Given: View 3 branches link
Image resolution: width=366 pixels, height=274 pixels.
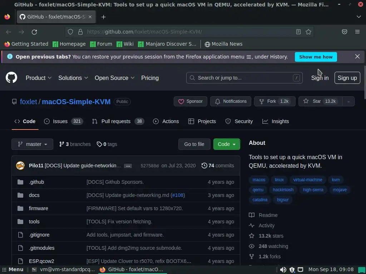Looking at the screenshot, I should tap(75, 144).
